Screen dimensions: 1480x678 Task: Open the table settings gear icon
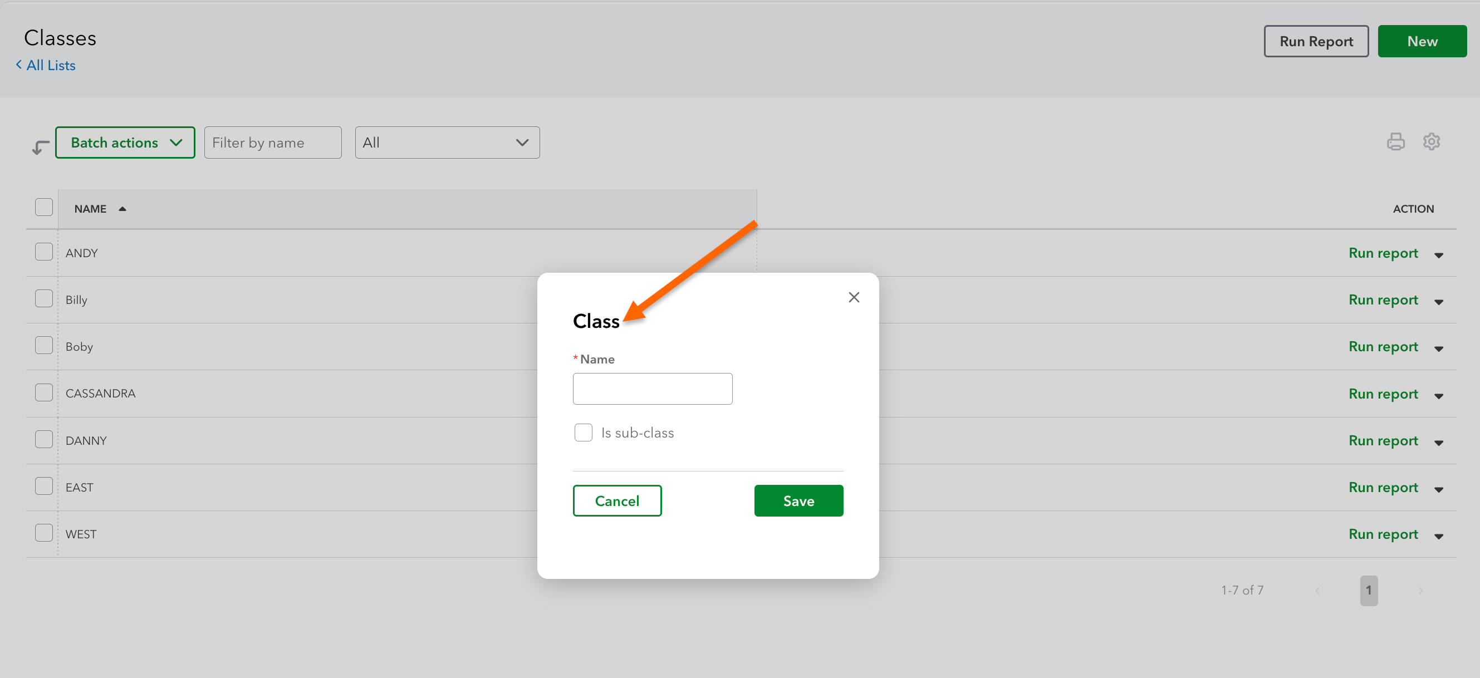pyautogui.click(x=1431, y=141)
